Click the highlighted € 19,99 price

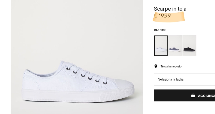(x=162, y=16)
